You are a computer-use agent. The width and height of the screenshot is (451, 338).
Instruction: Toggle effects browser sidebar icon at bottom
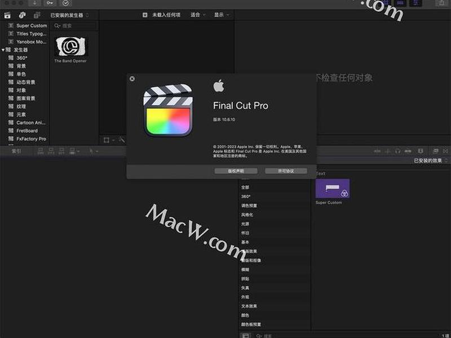(x=245, y=335)
